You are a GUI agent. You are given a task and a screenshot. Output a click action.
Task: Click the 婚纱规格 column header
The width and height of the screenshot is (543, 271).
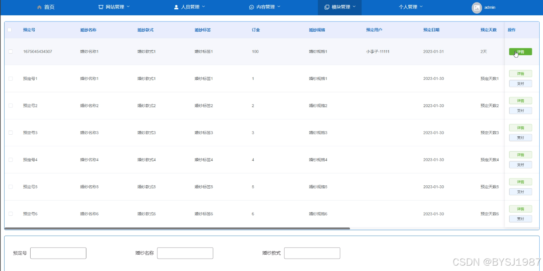[x=317, y=30]
